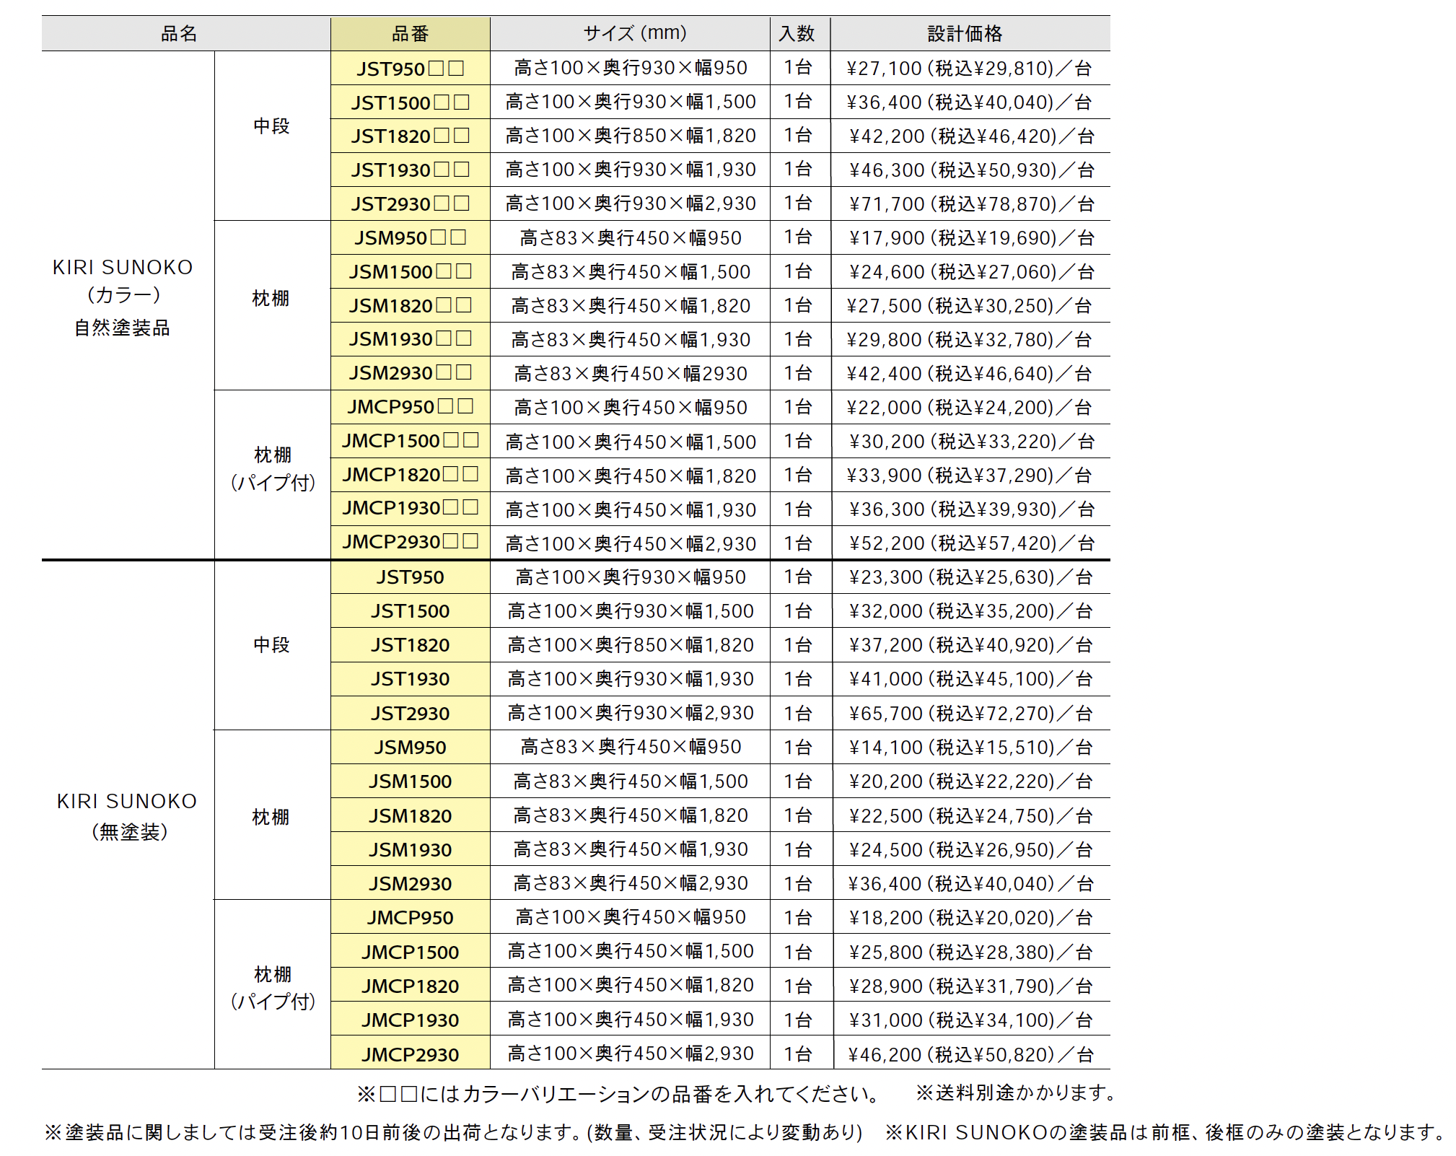
Task: Click unpainted JST1820 product code
Action: coord(410,645)
